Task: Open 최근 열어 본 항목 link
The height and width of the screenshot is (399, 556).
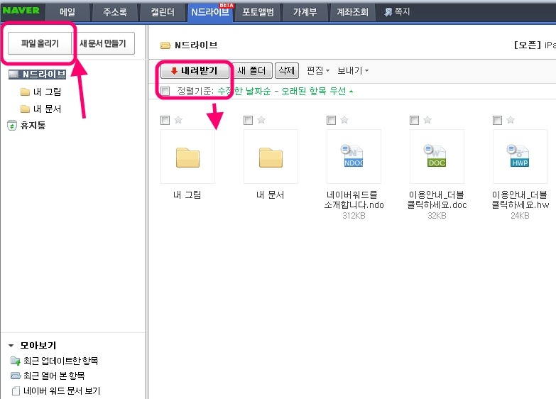Action: click(54, 376)
